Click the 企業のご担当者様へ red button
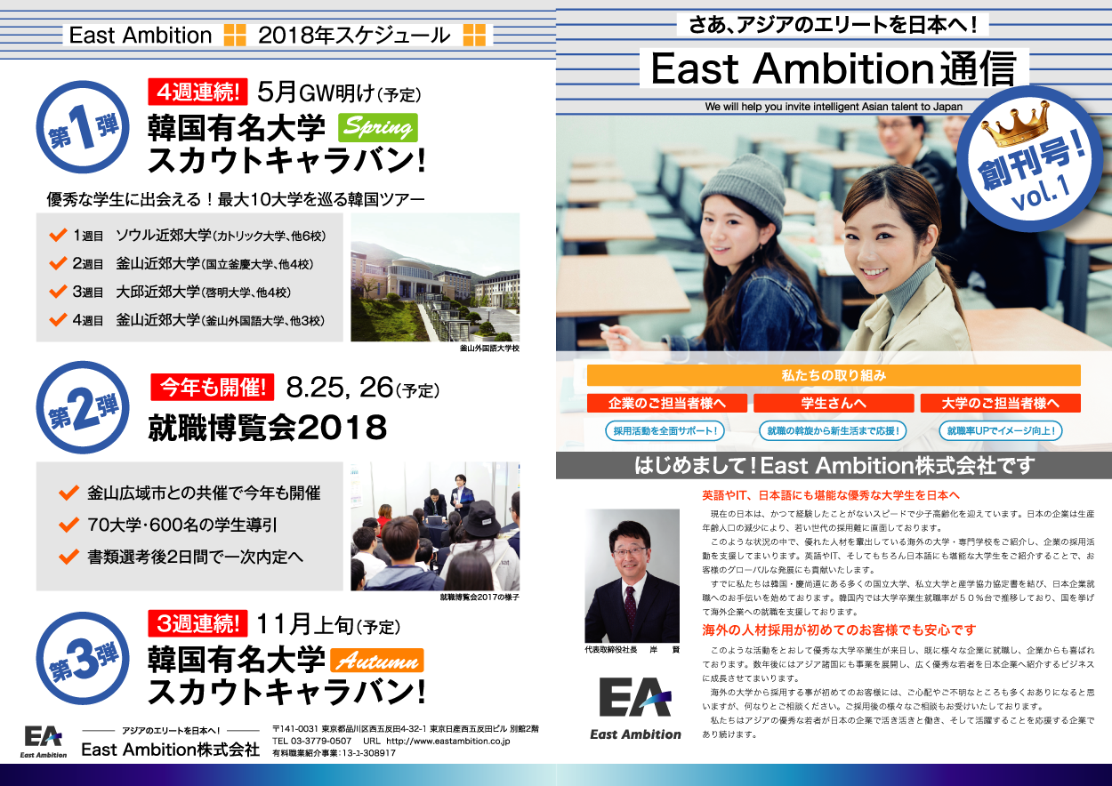This screenshot has height=786, width=1112. point(665,403)
